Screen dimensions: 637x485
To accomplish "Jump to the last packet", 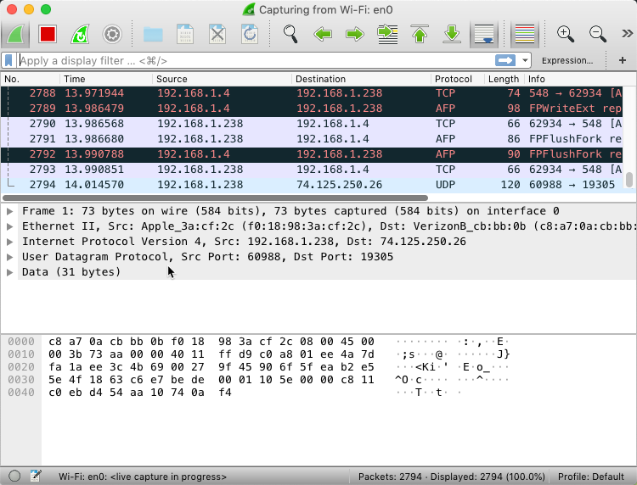I will click(x=452, y=34).
